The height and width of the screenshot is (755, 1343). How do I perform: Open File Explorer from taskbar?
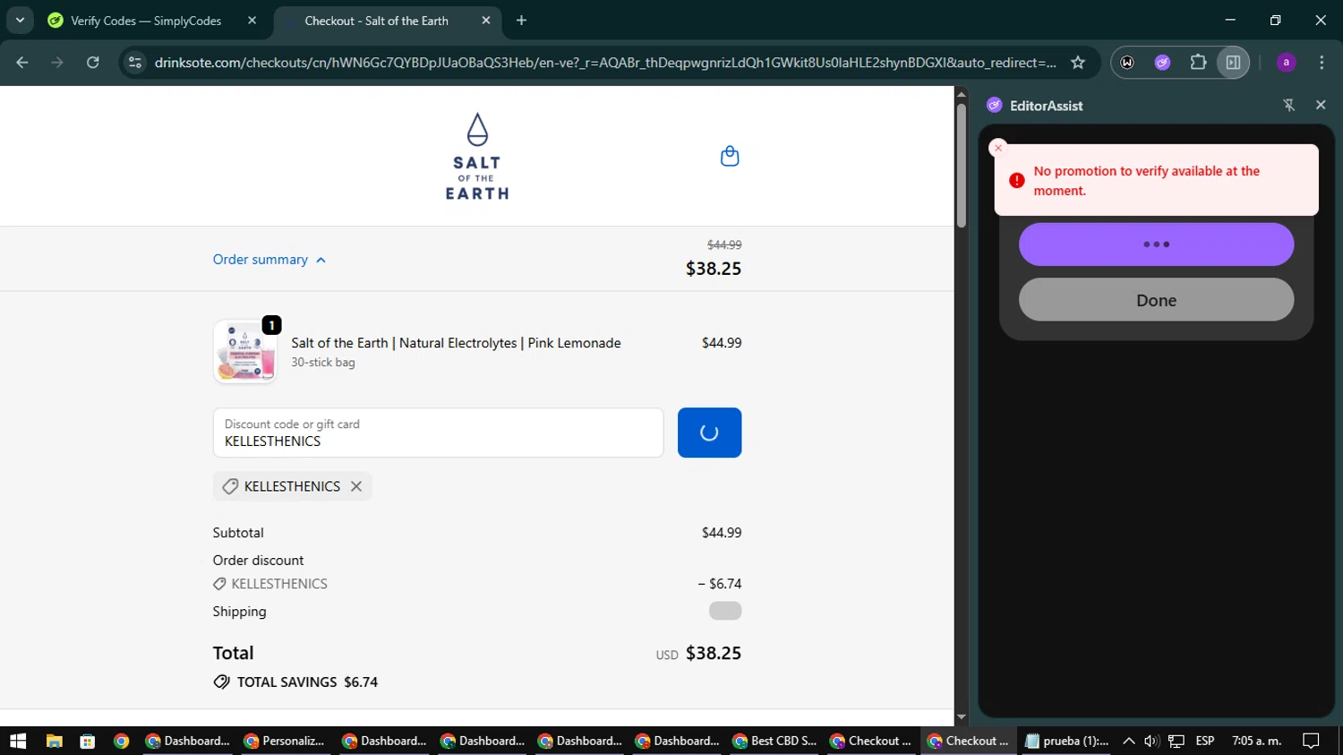[x=55, y=741]
